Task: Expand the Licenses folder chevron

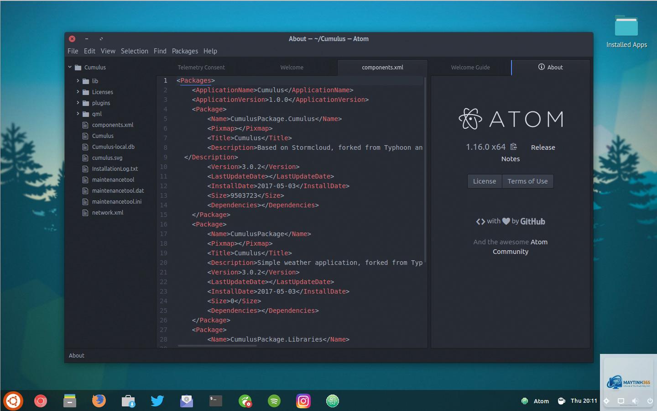Action: point(78,92)
